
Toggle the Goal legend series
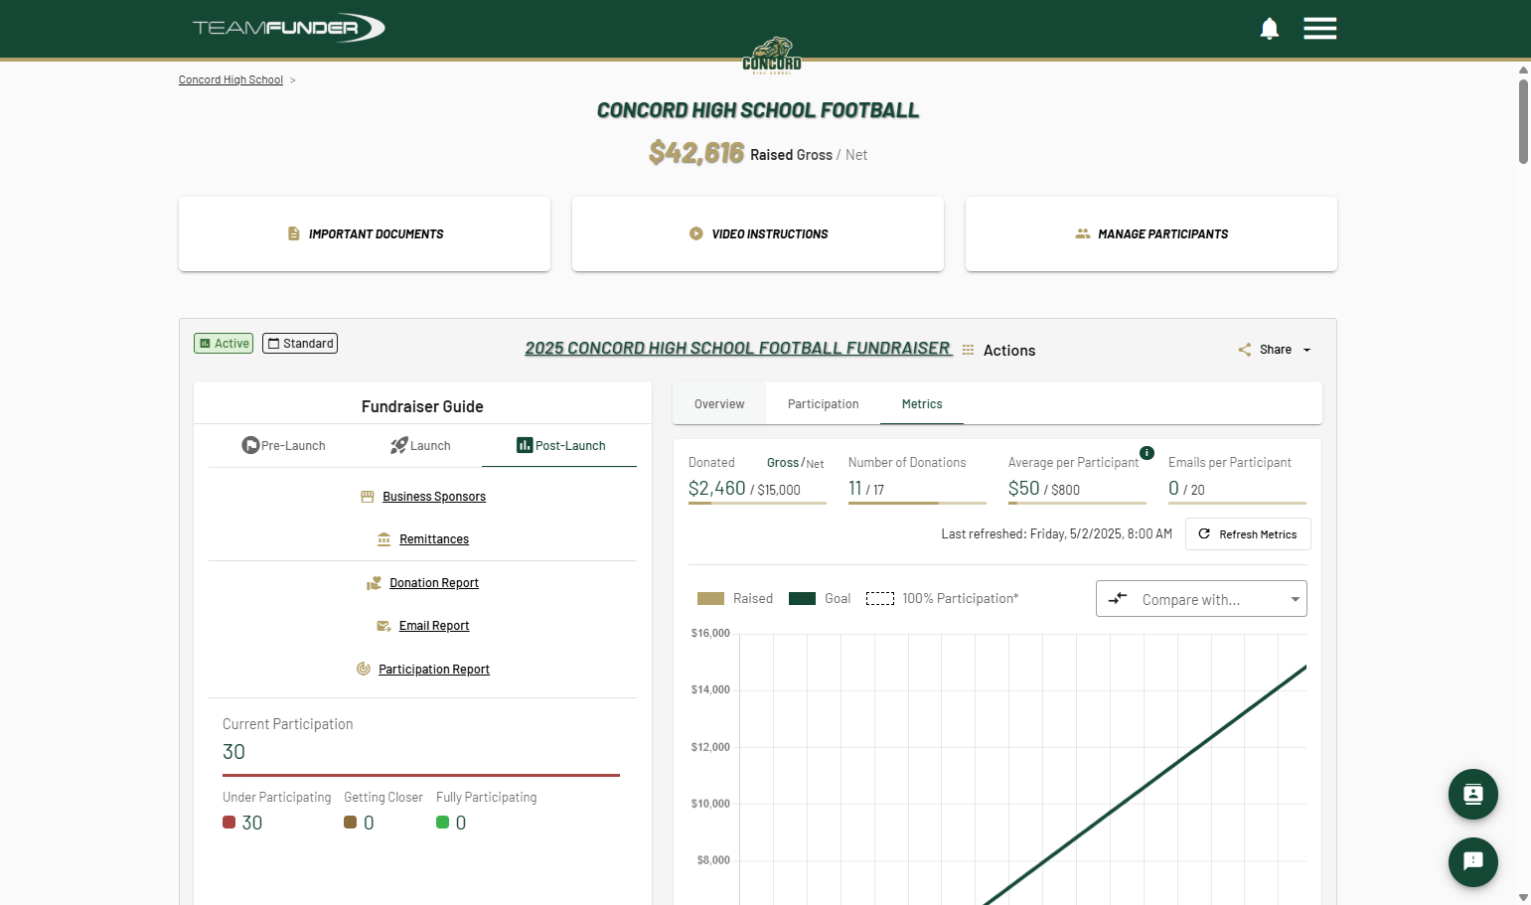point(820,599)
